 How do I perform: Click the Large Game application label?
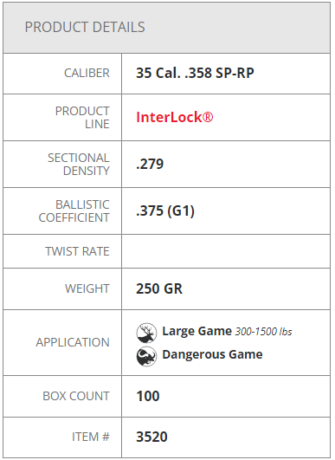click(197, 331)
